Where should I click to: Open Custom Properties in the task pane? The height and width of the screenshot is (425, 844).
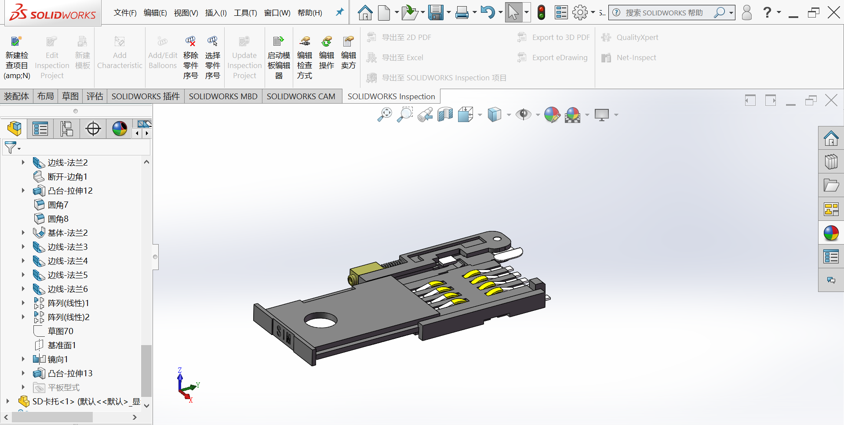point(831,257)
